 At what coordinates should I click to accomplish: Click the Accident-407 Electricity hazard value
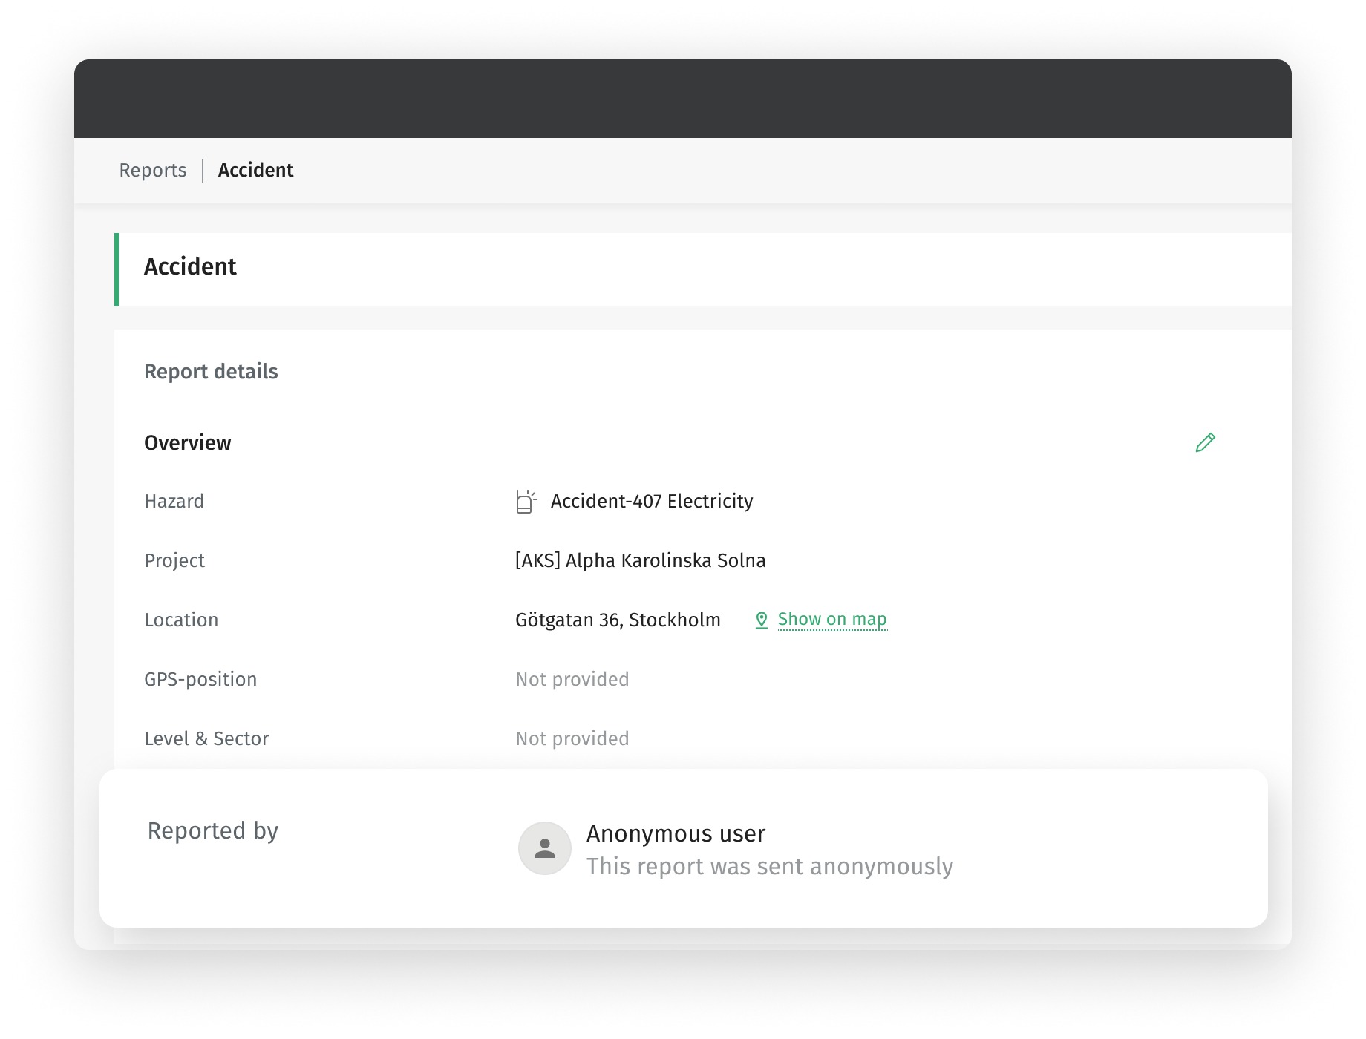click(x=652, y=501)
